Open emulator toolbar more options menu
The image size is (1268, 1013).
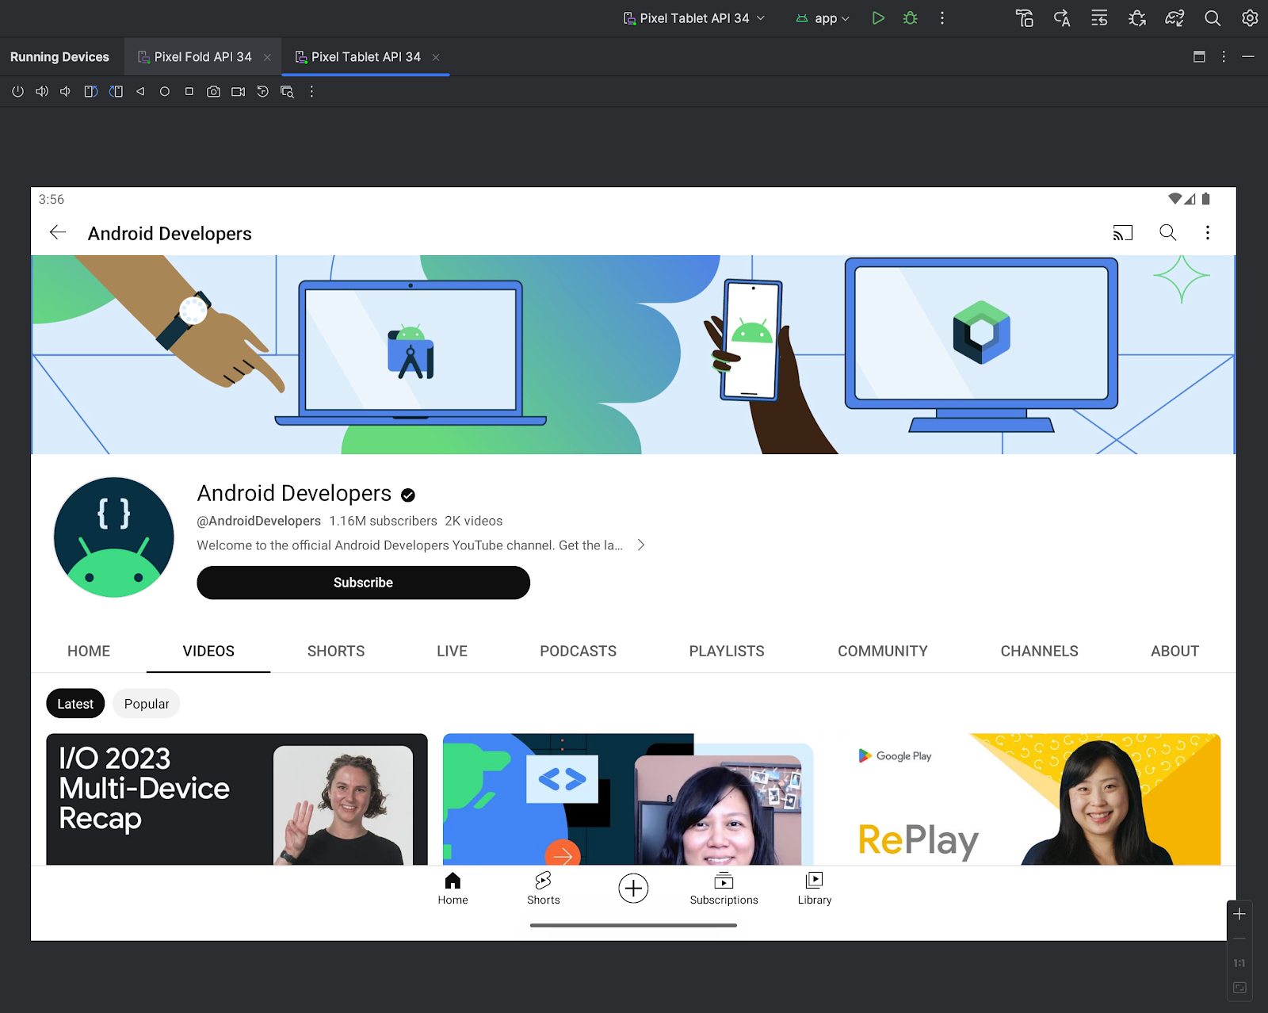tap(311, 92)
